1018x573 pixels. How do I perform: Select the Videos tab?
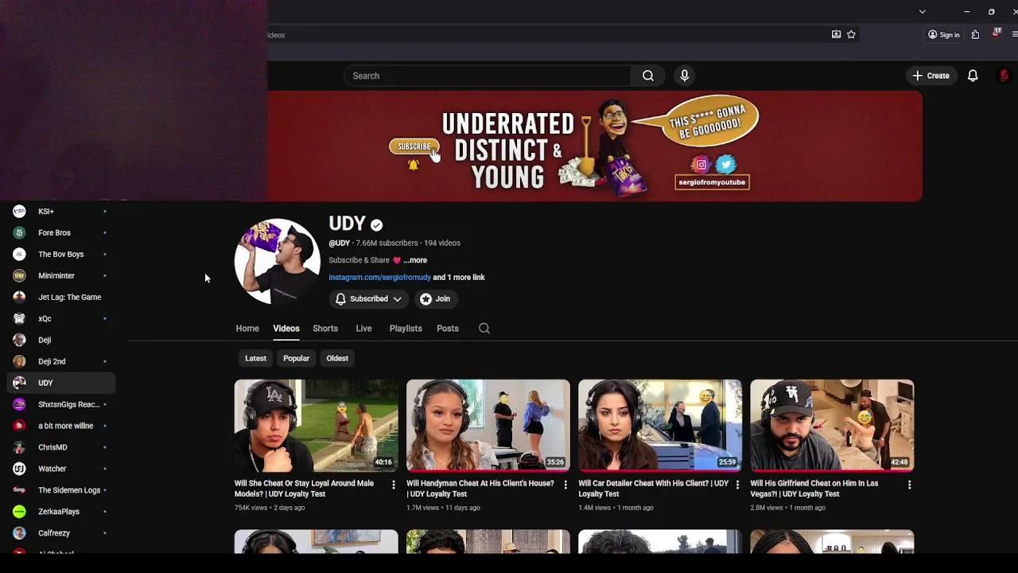pos(286,329)
